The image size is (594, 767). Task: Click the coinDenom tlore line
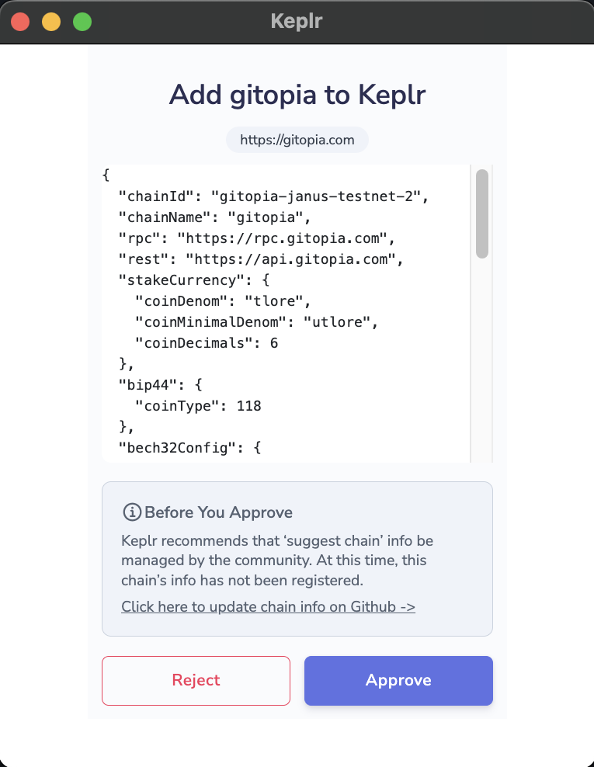point(223,301)
